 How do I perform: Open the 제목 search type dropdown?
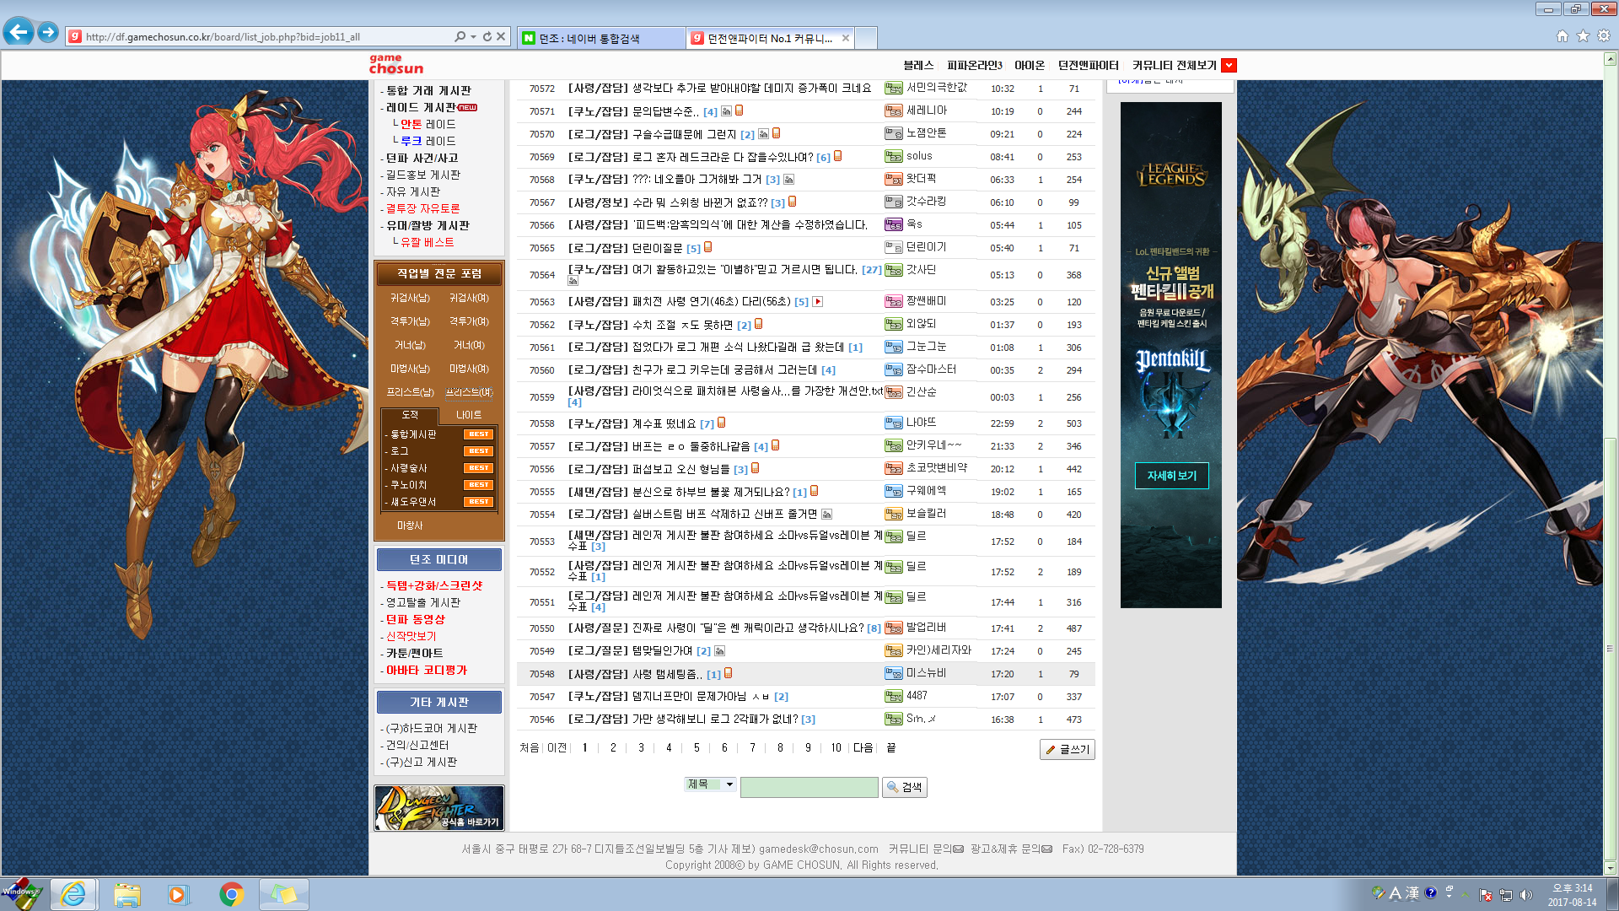coord(710,784)
